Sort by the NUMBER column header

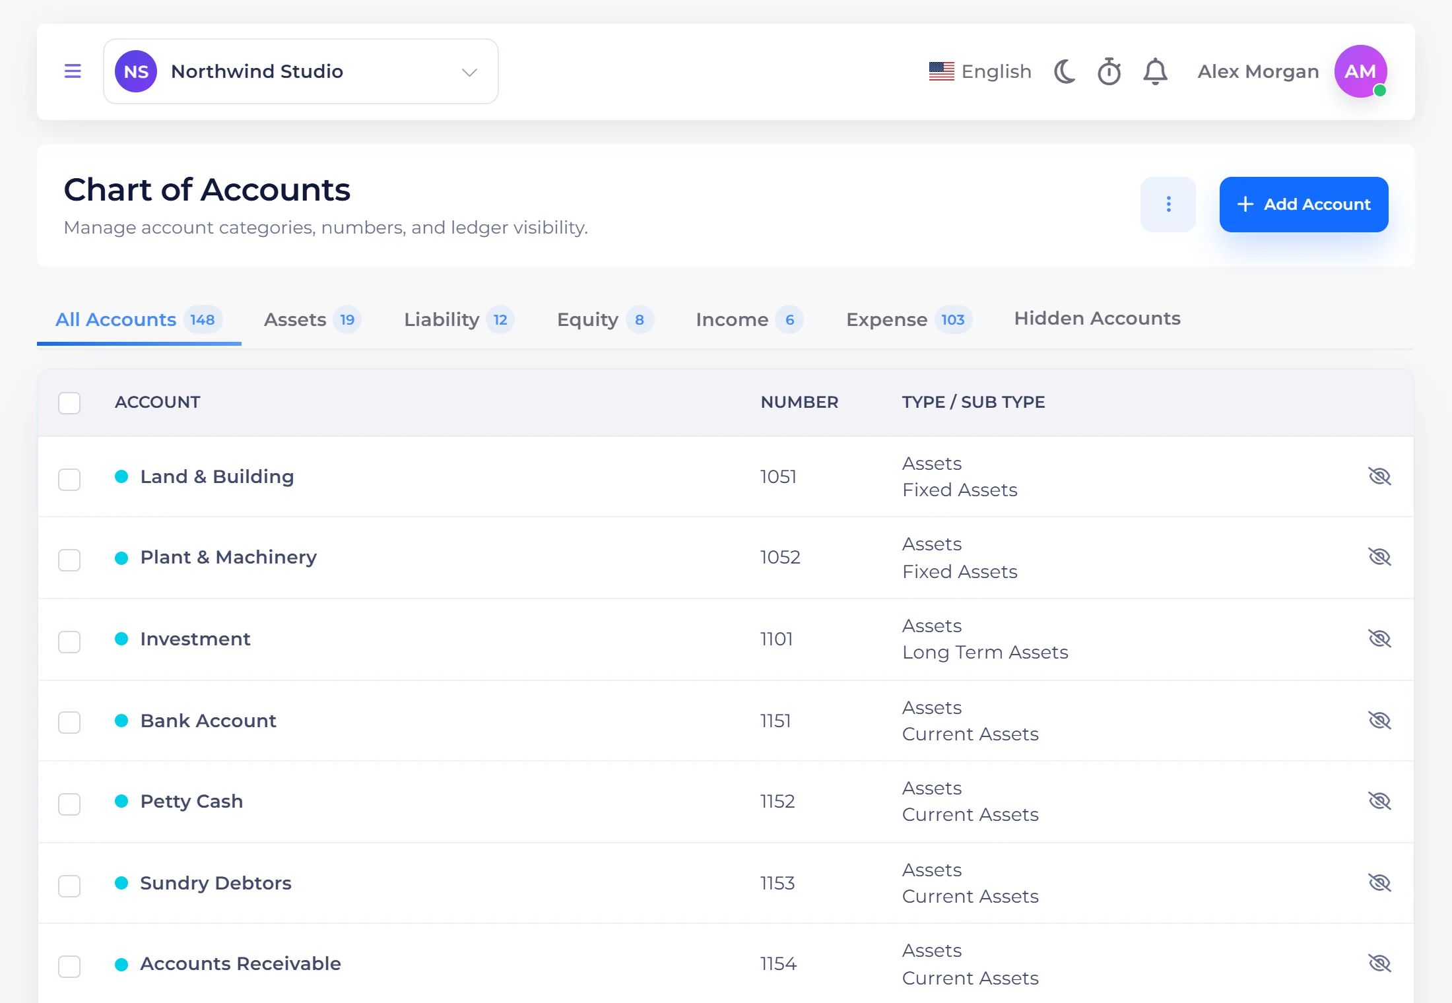[799, 402]
